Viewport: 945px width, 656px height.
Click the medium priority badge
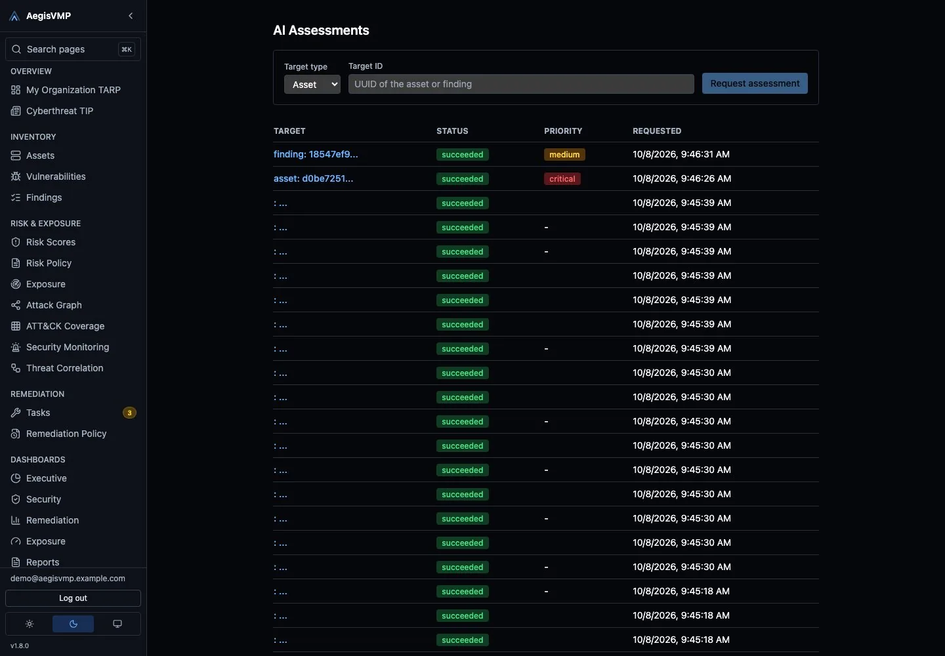pyautogui.click(x=564, y=155)
